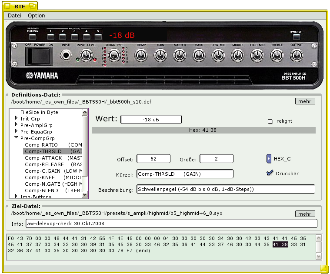This screenshot has height=274, width=330.
Task: Select Comp-THRSLD in the tree
Action: pyautogui.click(x=53, y=151)
